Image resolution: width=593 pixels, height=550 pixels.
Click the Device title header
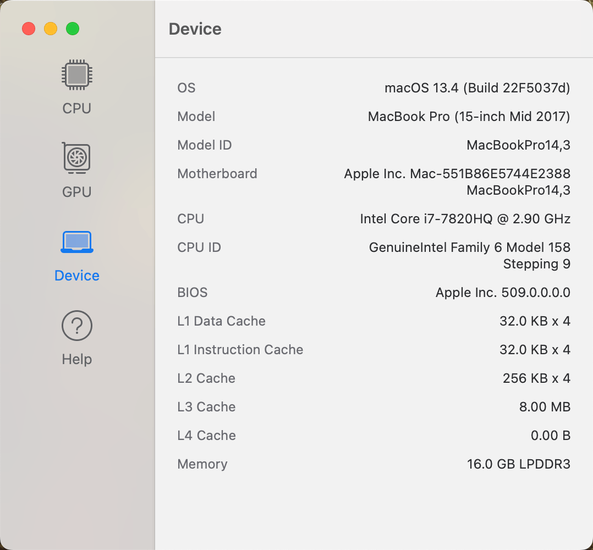pyautogui.click(x=195, y=29)
